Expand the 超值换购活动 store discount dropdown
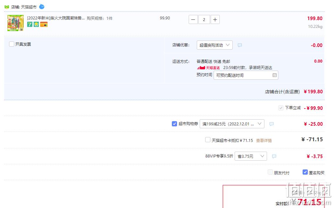334x208 pixels. [215, 45]
